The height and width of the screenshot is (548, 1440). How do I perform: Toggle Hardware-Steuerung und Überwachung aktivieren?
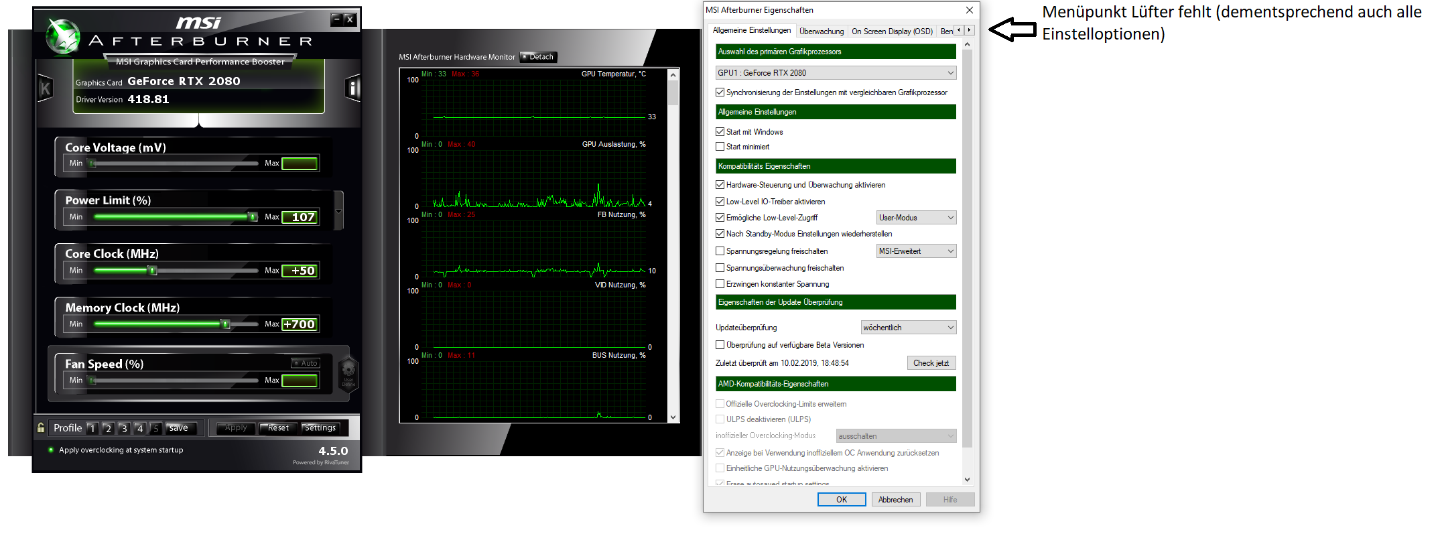720,185
